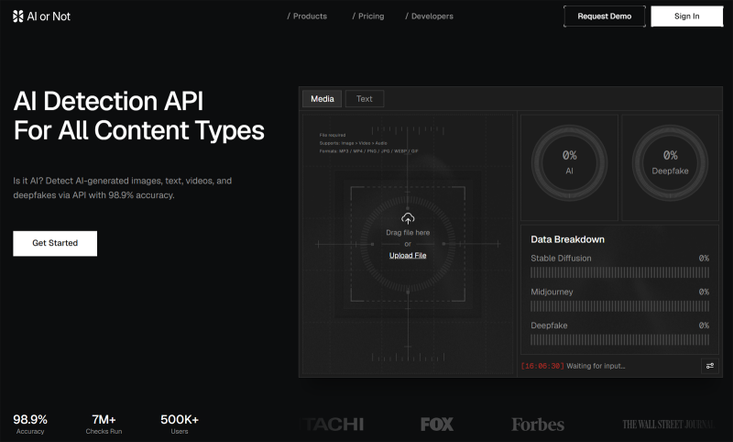
Task: Click the File required text
Action: [333, 135]
